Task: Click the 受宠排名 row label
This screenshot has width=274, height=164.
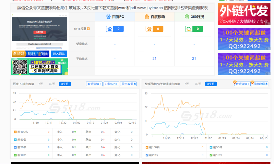Action: click(x=82, y=44)
